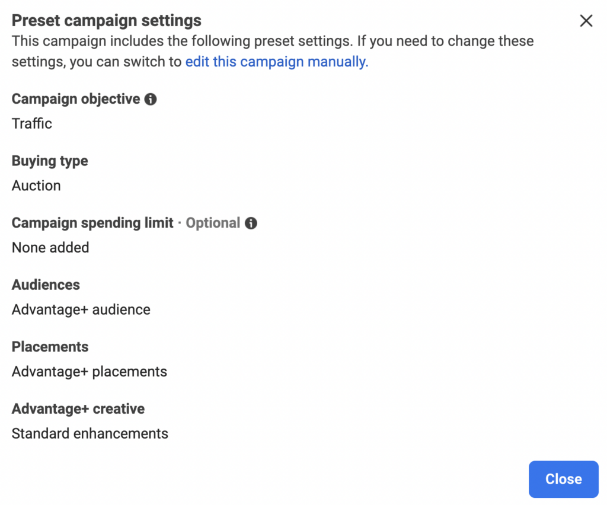This screenshot has width=607, height=505.
Task: Select the Auction buying type text
Action: (x=36, y=186)
